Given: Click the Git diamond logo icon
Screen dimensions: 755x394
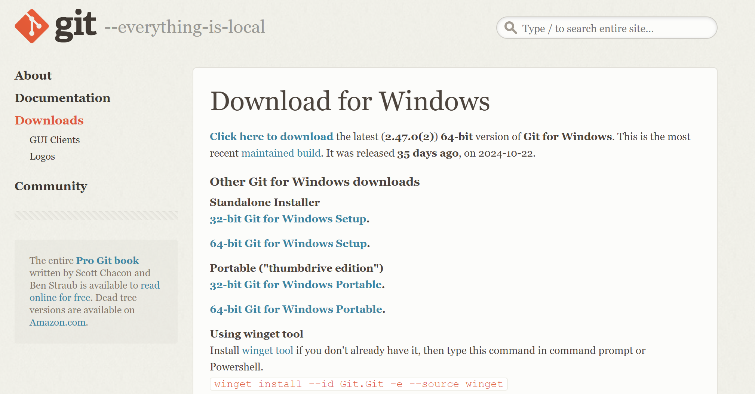Looking at the screenshot, I should click(32, 26).
